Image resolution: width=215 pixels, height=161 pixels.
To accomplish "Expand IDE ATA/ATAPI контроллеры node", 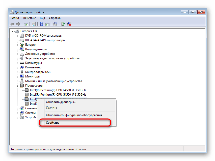I will pos(17,40).
